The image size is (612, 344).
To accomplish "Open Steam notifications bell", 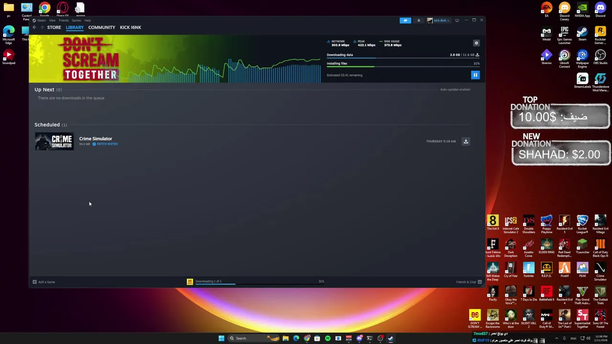I will point(418,21).
